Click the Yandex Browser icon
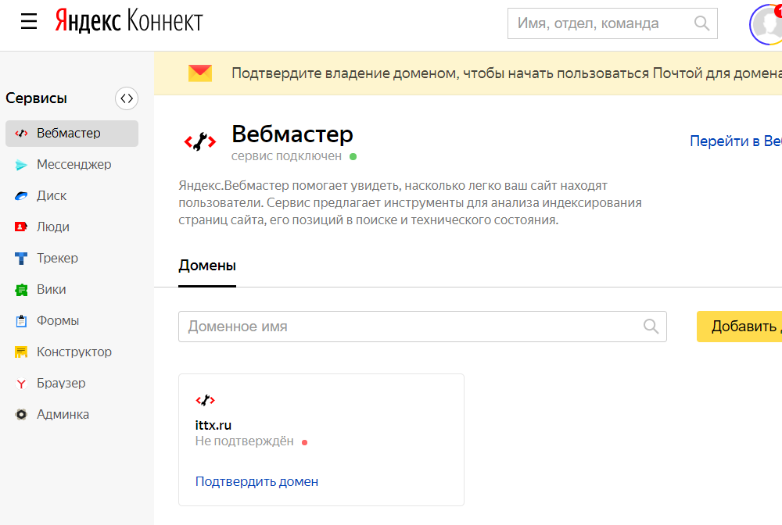The width and height of the screenshot is (782, 525). [22, 384]
